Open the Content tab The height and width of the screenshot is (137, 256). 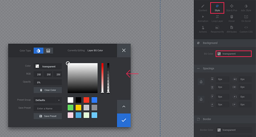(203, 8)
